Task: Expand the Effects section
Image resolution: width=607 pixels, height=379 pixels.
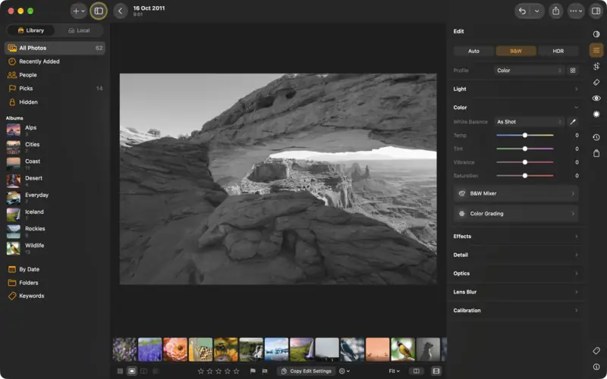Action: (516, 236)
